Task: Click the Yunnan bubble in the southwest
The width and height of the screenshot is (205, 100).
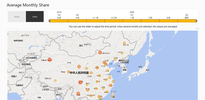Action: coord(78,94)
